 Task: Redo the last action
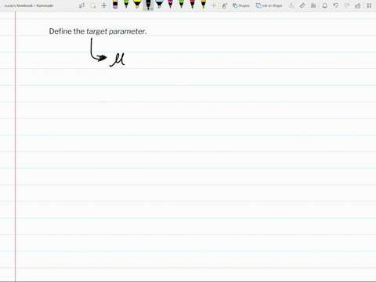(347, 5)
